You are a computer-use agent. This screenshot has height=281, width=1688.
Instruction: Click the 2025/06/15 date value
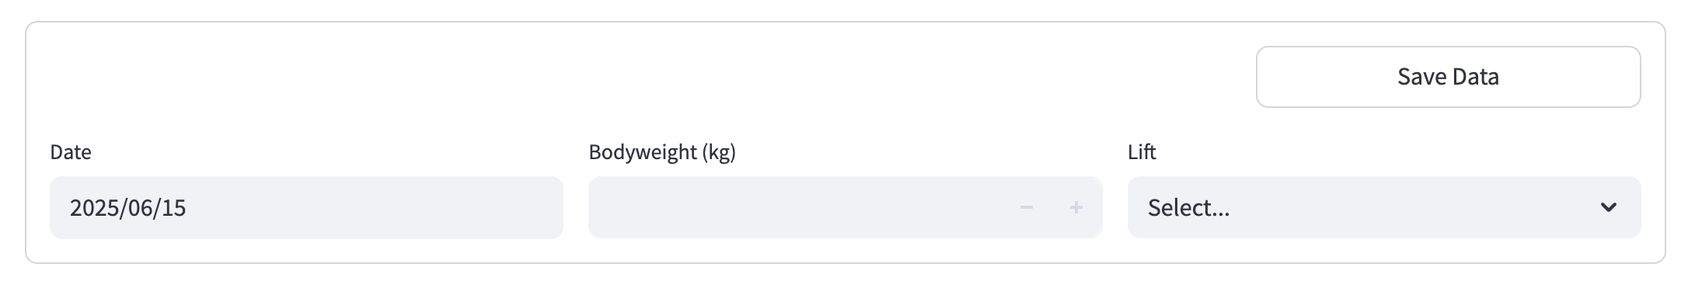pos(127,208)
